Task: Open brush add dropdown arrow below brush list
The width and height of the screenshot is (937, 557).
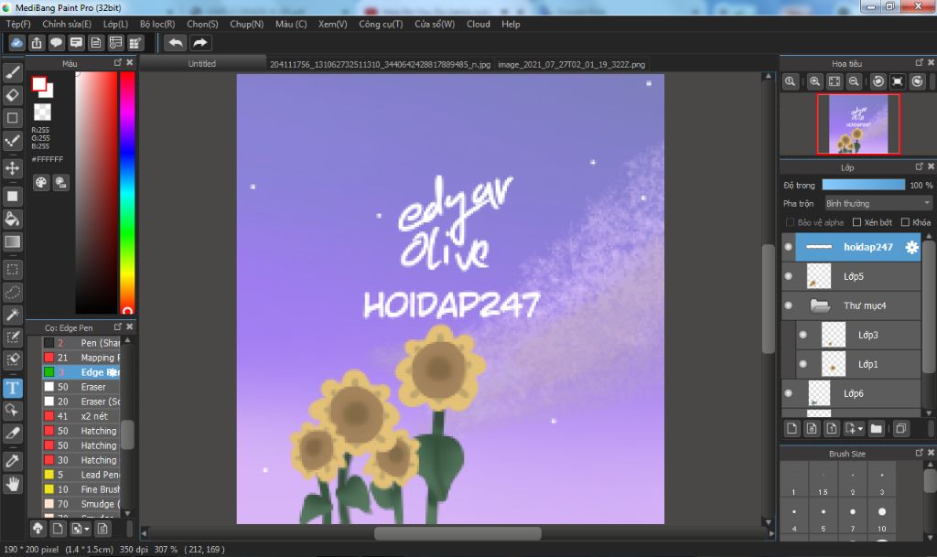Action: [87, 529]
